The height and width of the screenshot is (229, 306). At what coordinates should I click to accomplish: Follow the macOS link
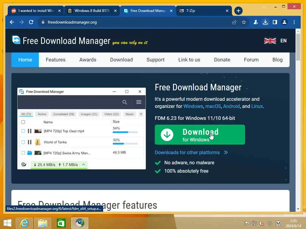click(213, 106)
